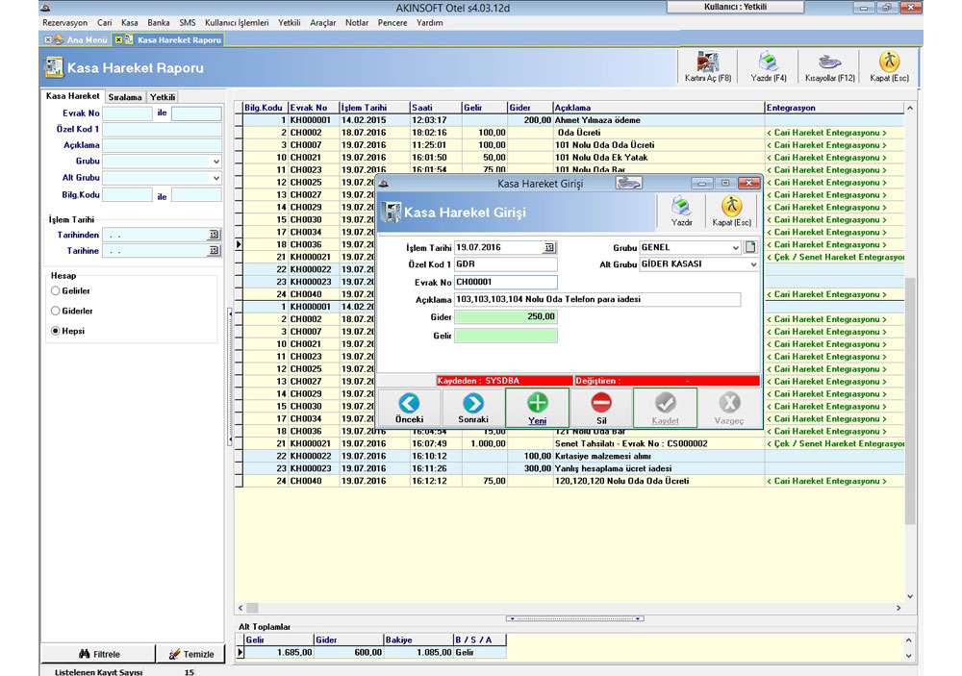Close the Kasa Hareket Raporu tab icon
The height and width of the screenshot is (676, 962).
119,39
